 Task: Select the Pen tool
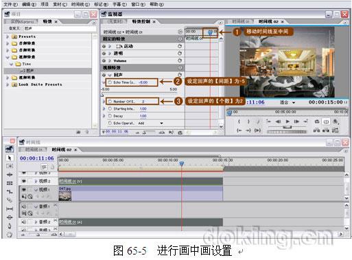tap(10, 226)
